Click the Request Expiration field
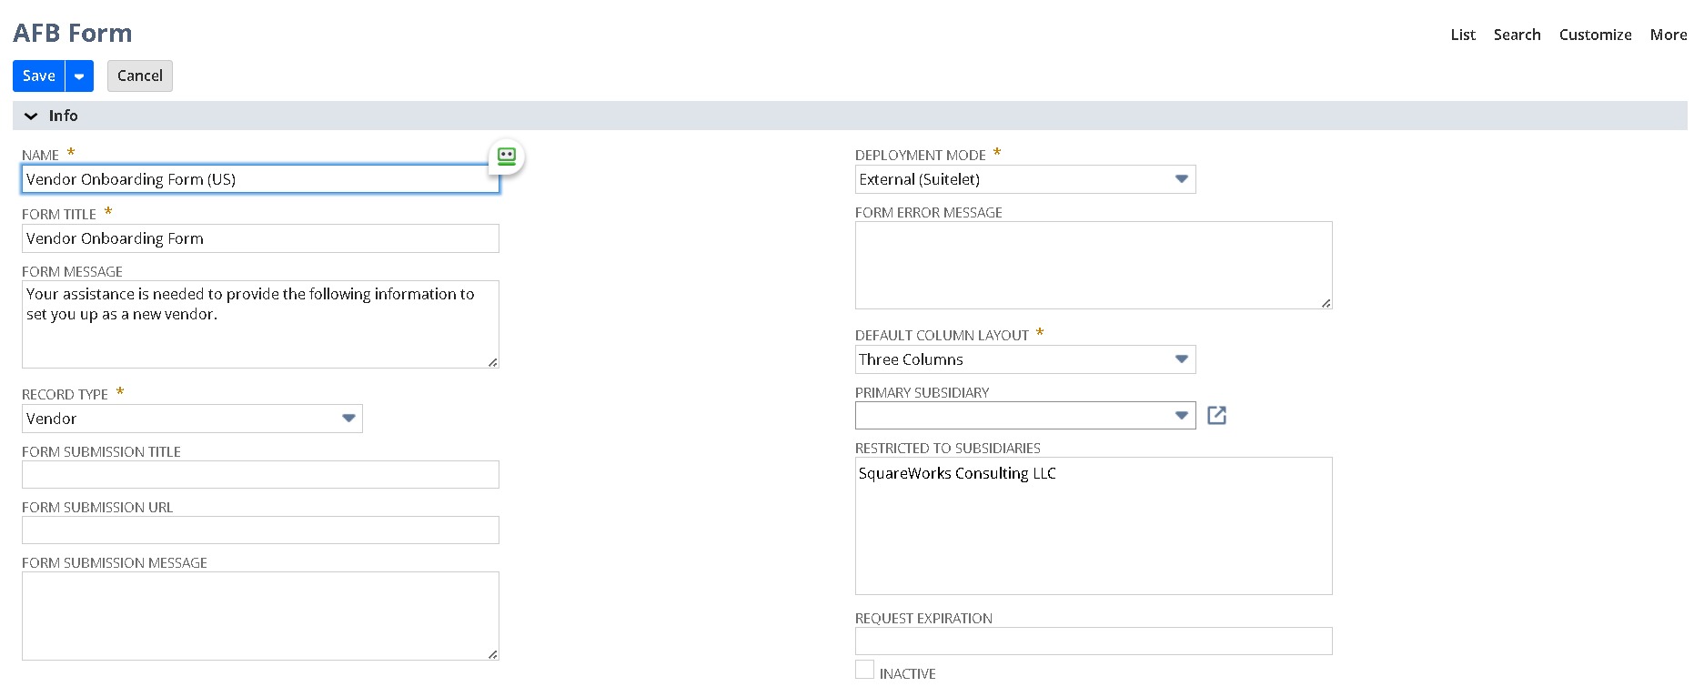Viewport: 1694px width, 697px height. [1093, 641]
